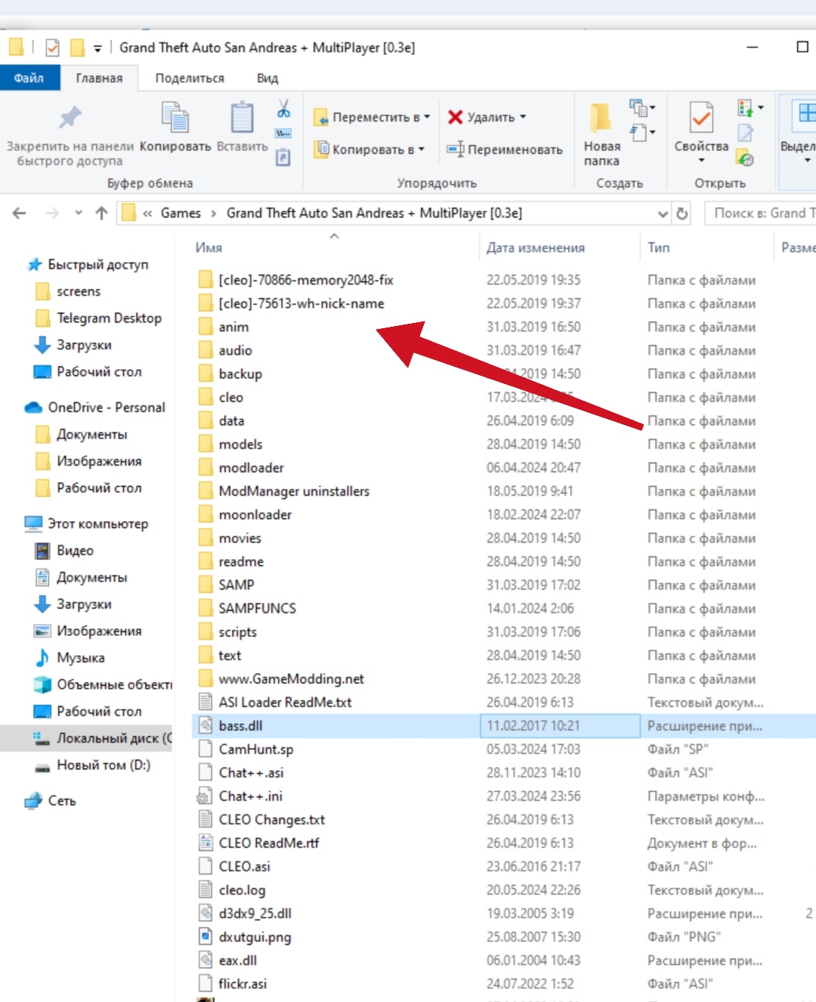This screenshot has width=816, height=1002.
Task: Go up one level with the up arrow
Action: [x=101, y=213]
